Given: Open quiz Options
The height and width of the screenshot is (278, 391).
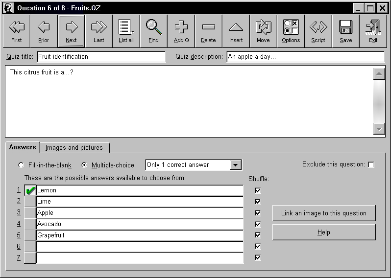Looking at the screenshot, I should coord(291,31).
